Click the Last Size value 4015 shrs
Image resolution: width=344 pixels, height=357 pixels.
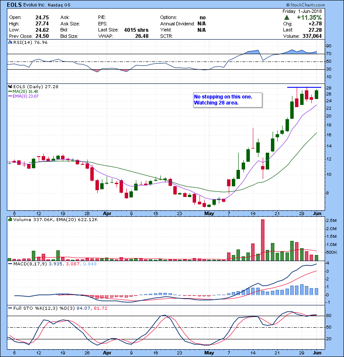tap(136, 30)
